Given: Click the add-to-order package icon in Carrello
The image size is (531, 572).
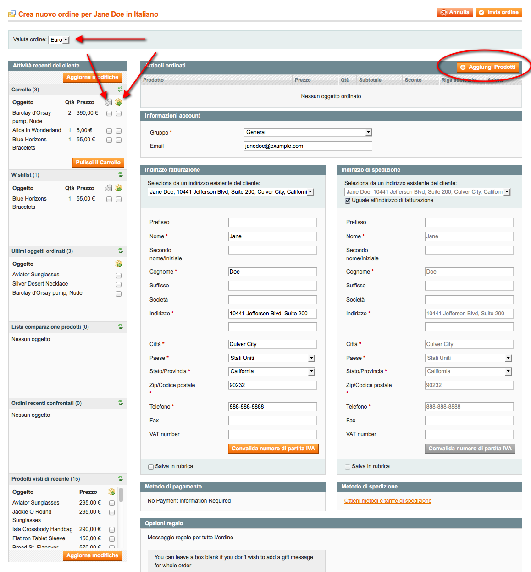Looking at the screenshot, I should [x=118, y=102].
